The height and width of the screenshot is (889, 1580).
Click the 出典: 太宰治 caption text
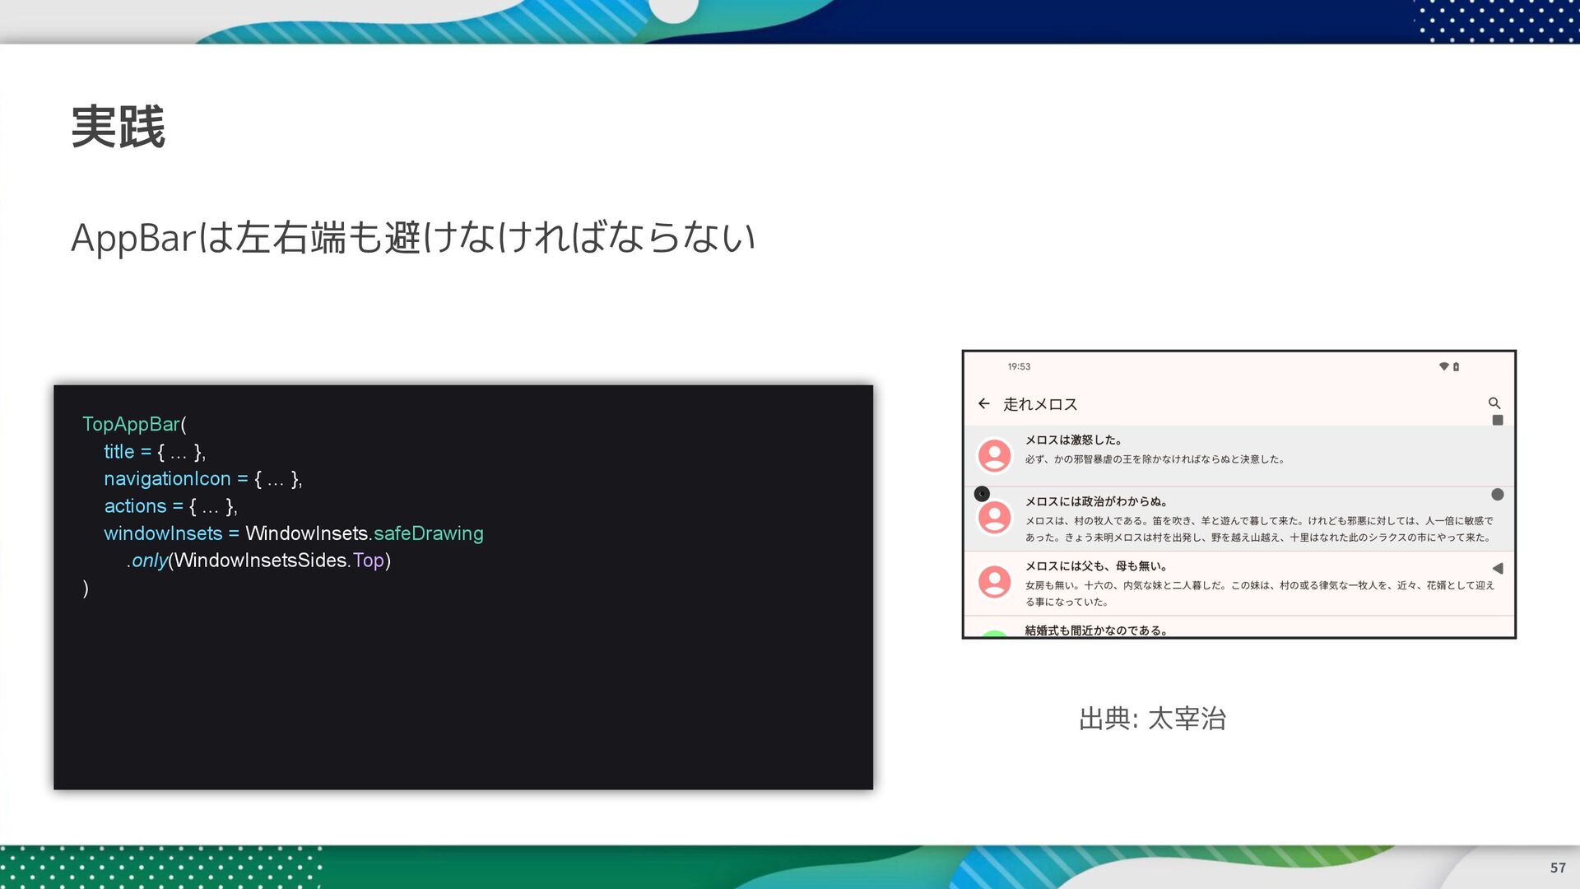[x=1151, y=719]
